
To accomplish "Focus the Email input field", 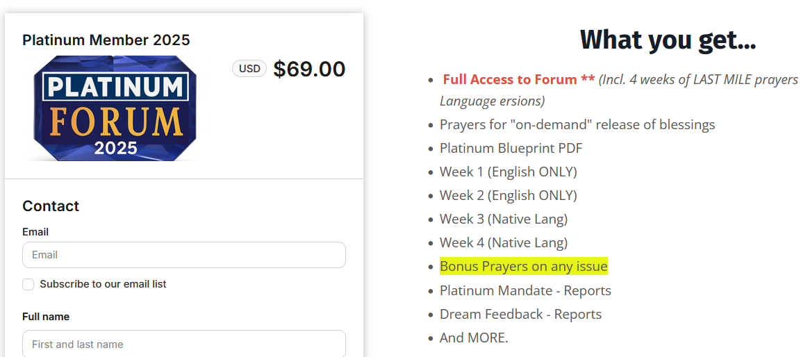I will tap(184, 255).
